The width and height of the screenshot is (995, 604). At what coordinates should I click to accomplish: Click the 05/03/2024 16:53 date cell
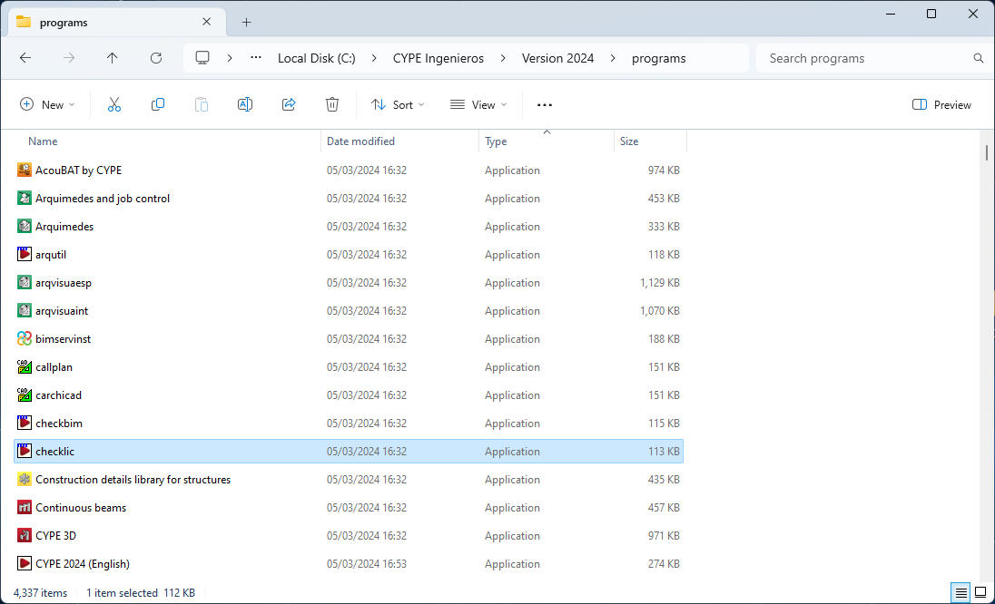pos(367,563)
